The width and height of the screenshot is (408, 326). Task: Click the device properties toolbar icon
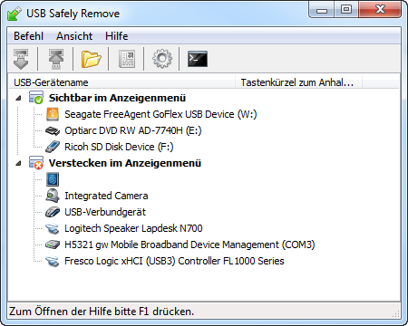pos(127,59)
